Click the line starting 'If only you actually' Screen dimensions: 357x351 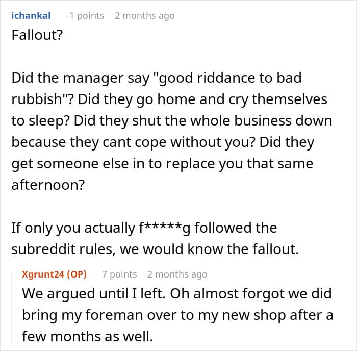click(143, 227)
